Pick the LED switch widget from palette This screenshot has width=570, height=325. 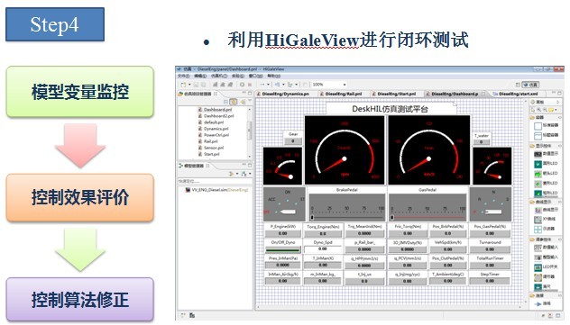click(546, 267)
